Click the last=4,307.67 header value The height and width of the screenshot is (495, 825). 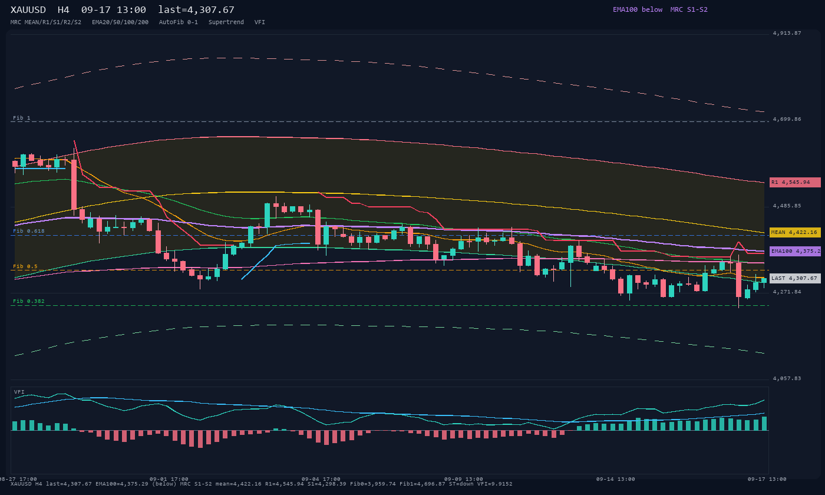coord(196,10)
